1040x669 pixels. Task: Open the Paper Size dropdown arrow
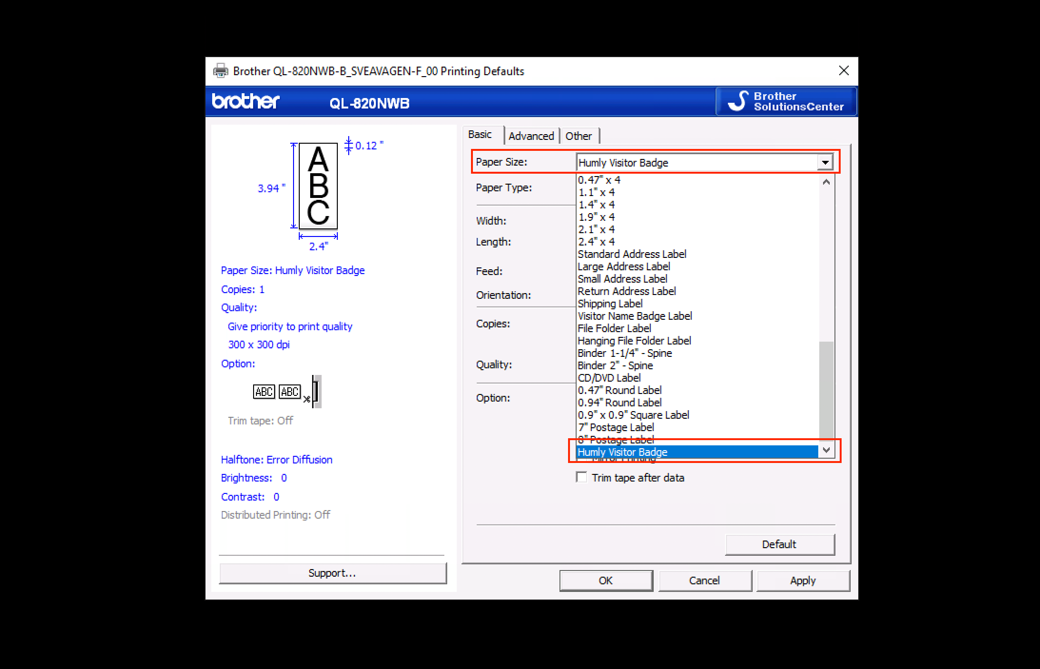coord(825,163)
